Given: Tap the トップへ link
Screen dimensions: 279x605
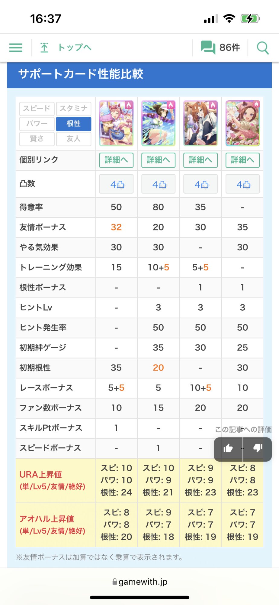Looking at the screenshot, I should [75, 48].
